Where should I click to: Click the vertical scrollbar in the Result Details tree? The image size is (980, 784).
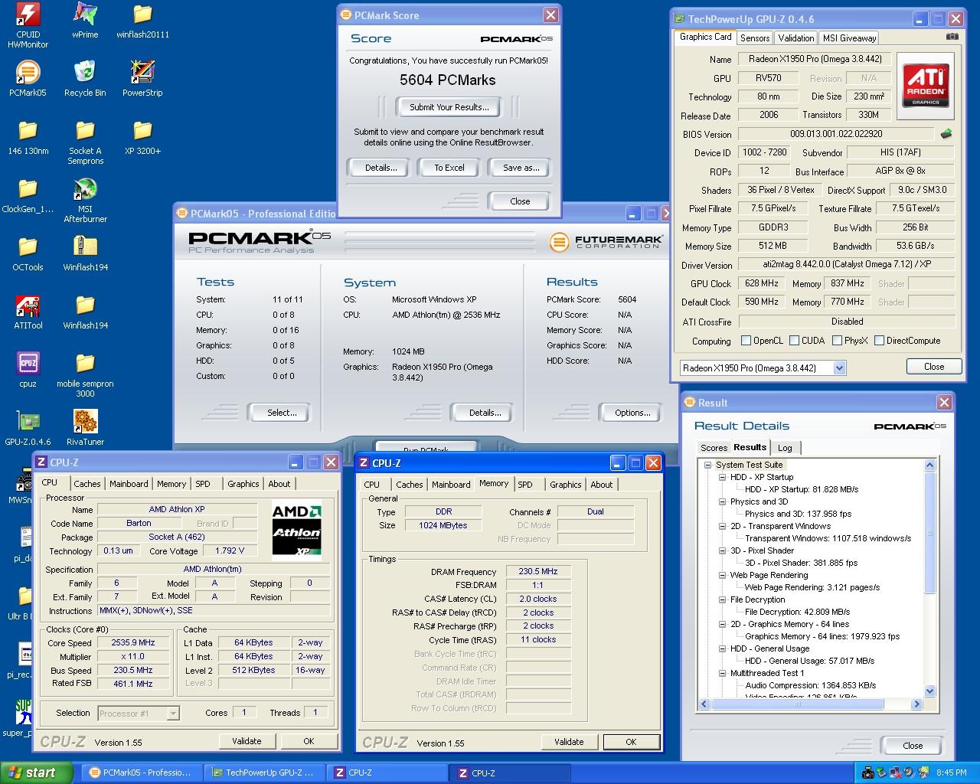[930, 578]
